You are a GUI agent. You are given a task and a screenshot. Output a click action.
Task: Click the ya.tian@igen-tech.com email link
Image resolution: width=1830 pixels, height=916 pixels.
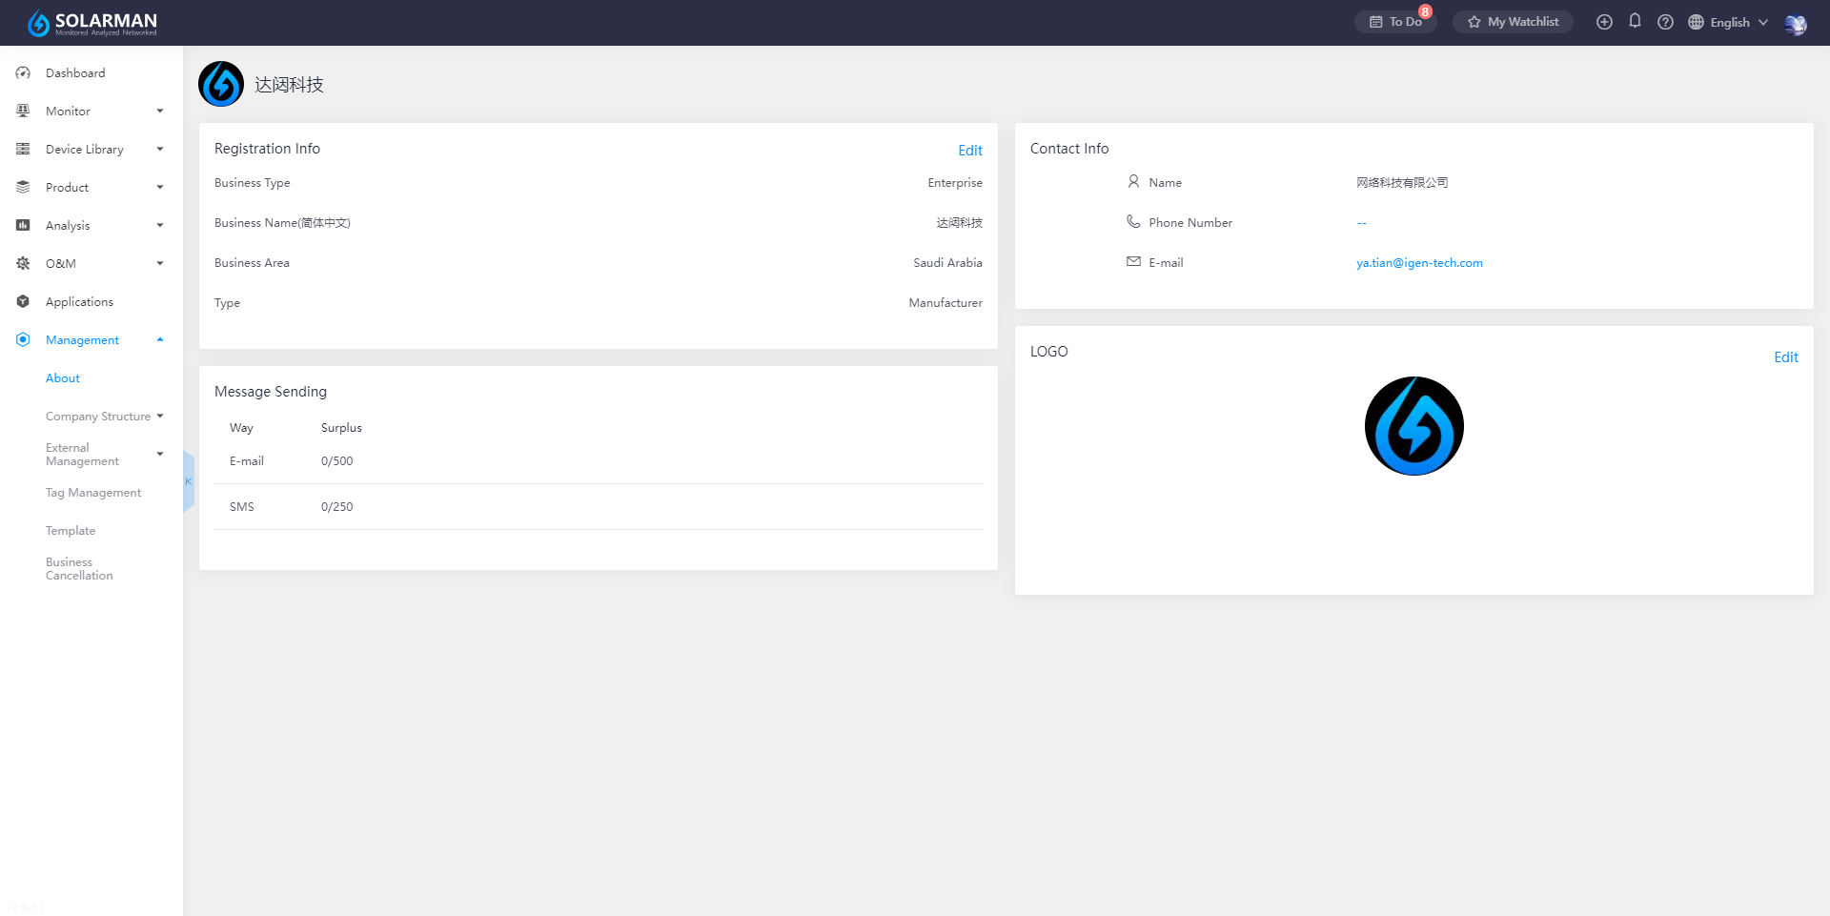(1419, 263)
